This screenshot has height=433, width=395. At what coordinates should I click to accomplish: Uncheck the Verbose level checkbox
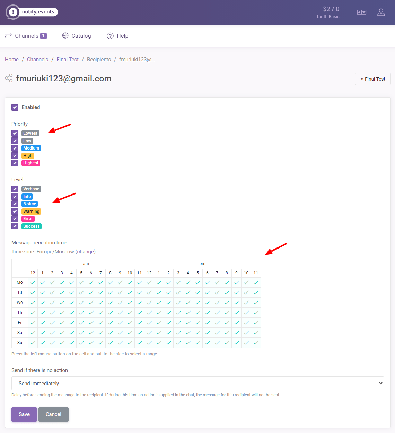(x=15, y=189)
